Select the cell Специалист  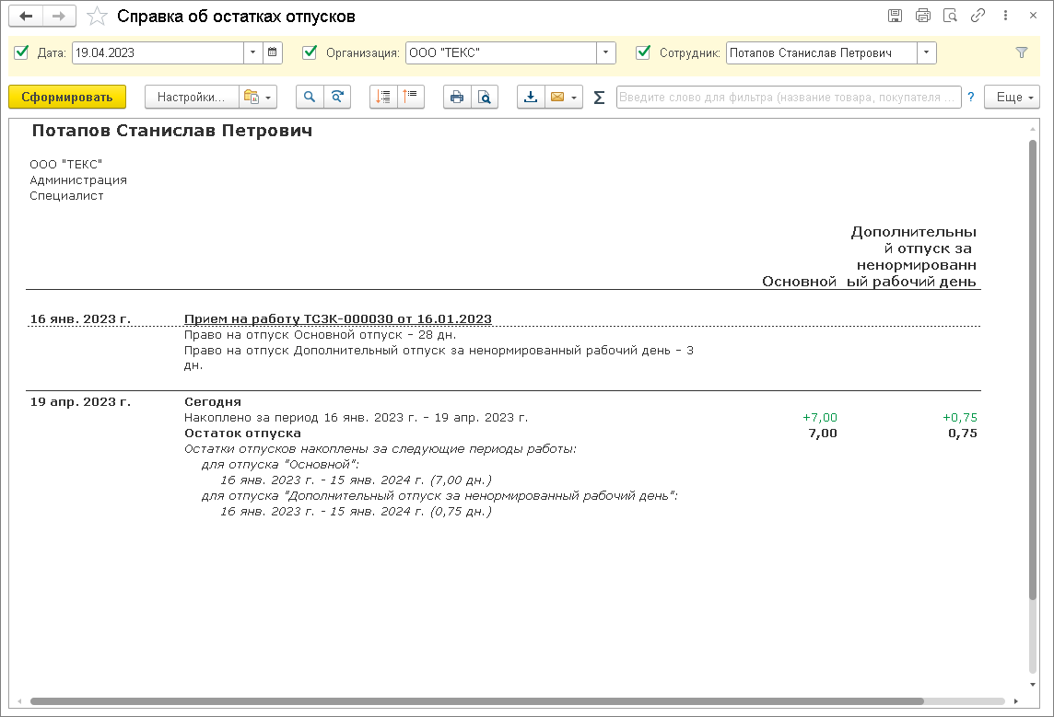coord(66,196)
